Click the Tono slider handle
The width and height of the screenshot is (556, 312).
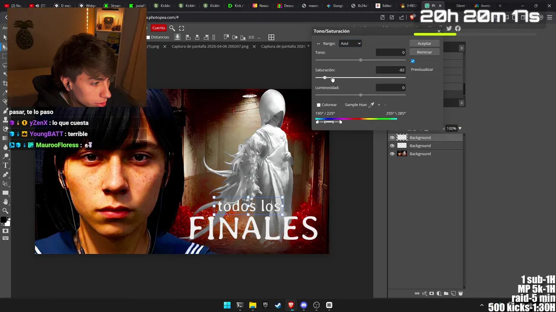coord(361,60)
